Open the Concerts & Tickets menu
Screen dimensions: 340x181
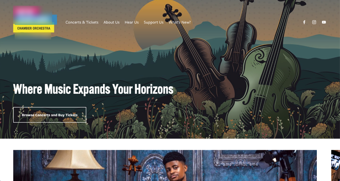click(x=82, y=22)
